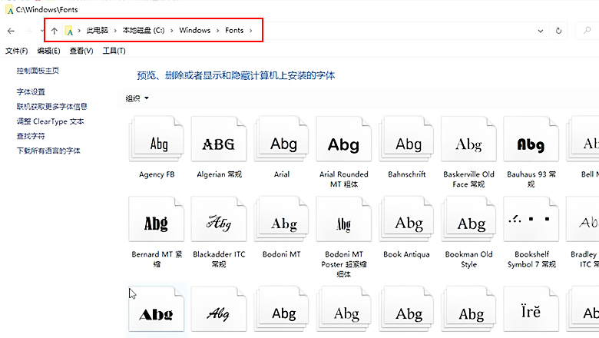The height and width of the screenshot is (338, 599).
Task: Expand chevron after 此电脑 in breadcrumb
Action: click(x=115, y=31)
